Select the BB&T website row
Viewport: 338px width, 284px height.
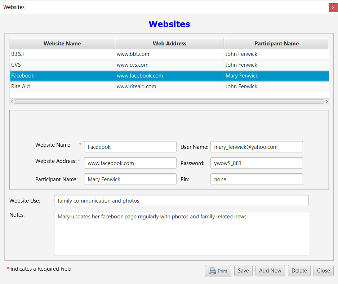(61, 54)
